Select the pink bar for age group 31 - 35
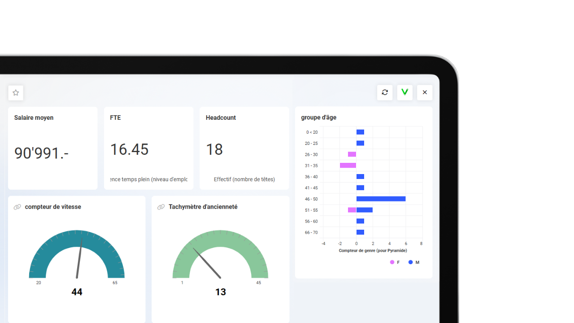 [x=348, y=166]
